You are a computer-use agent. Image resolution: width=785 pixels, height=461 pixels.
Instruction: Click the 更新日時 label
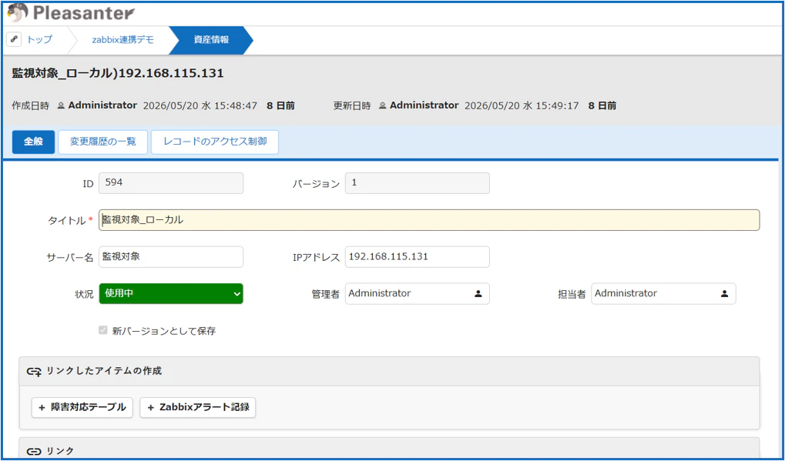pos(352,106)
